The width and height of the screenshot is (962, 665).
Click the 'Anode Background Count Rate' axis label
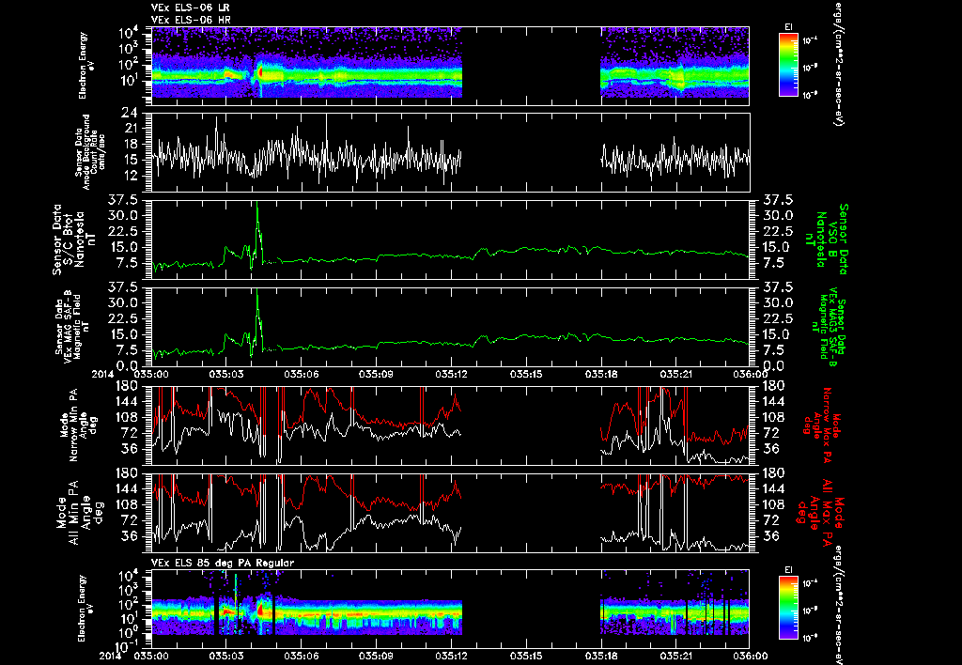tap(89, 152)
